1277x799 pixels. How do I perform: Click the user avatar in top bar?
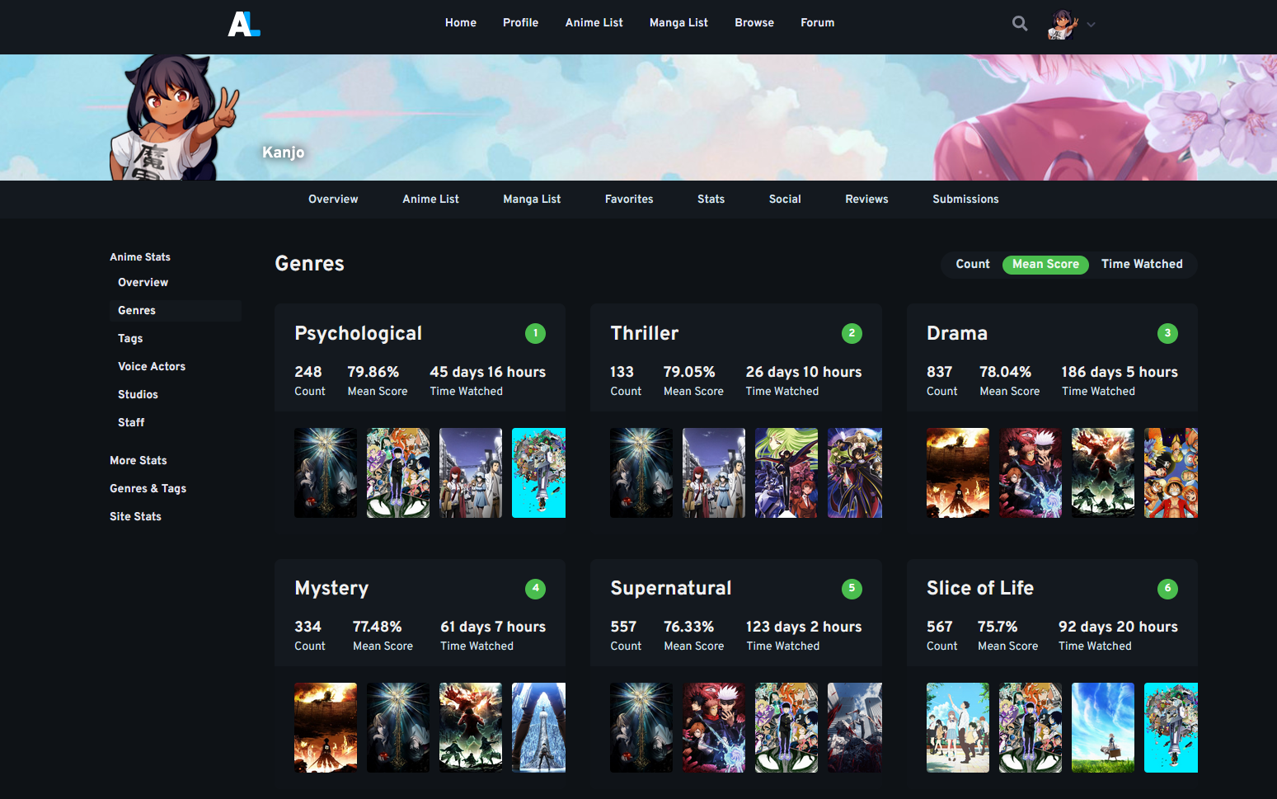pos(1062,24)
